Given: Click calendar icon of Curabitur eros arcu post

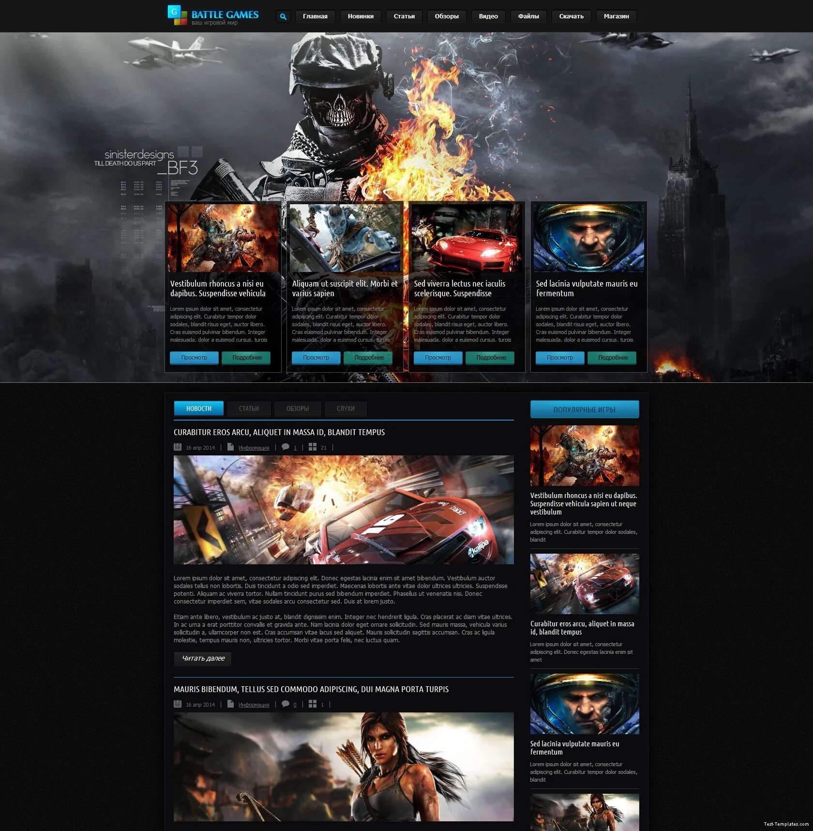Looking at the screenshot, I should coord(178,447).
